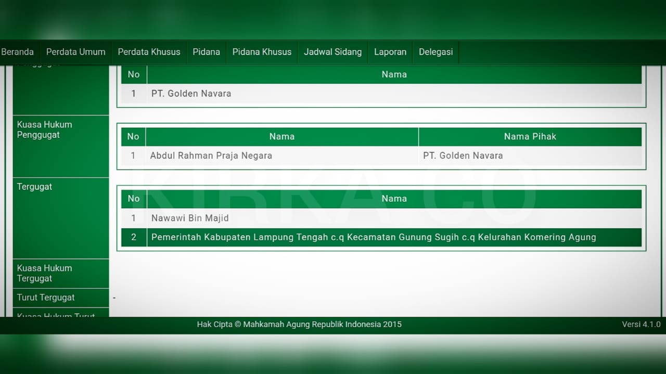The height and width of the screenshot is (374, 666).
Task: Click row number 2 in the Tergugat table
Action: 134,237
